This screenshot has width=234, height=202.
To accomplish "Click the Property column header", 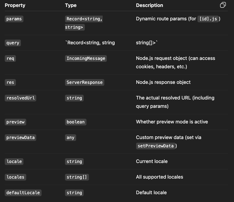I will click(x=15, y=5).
